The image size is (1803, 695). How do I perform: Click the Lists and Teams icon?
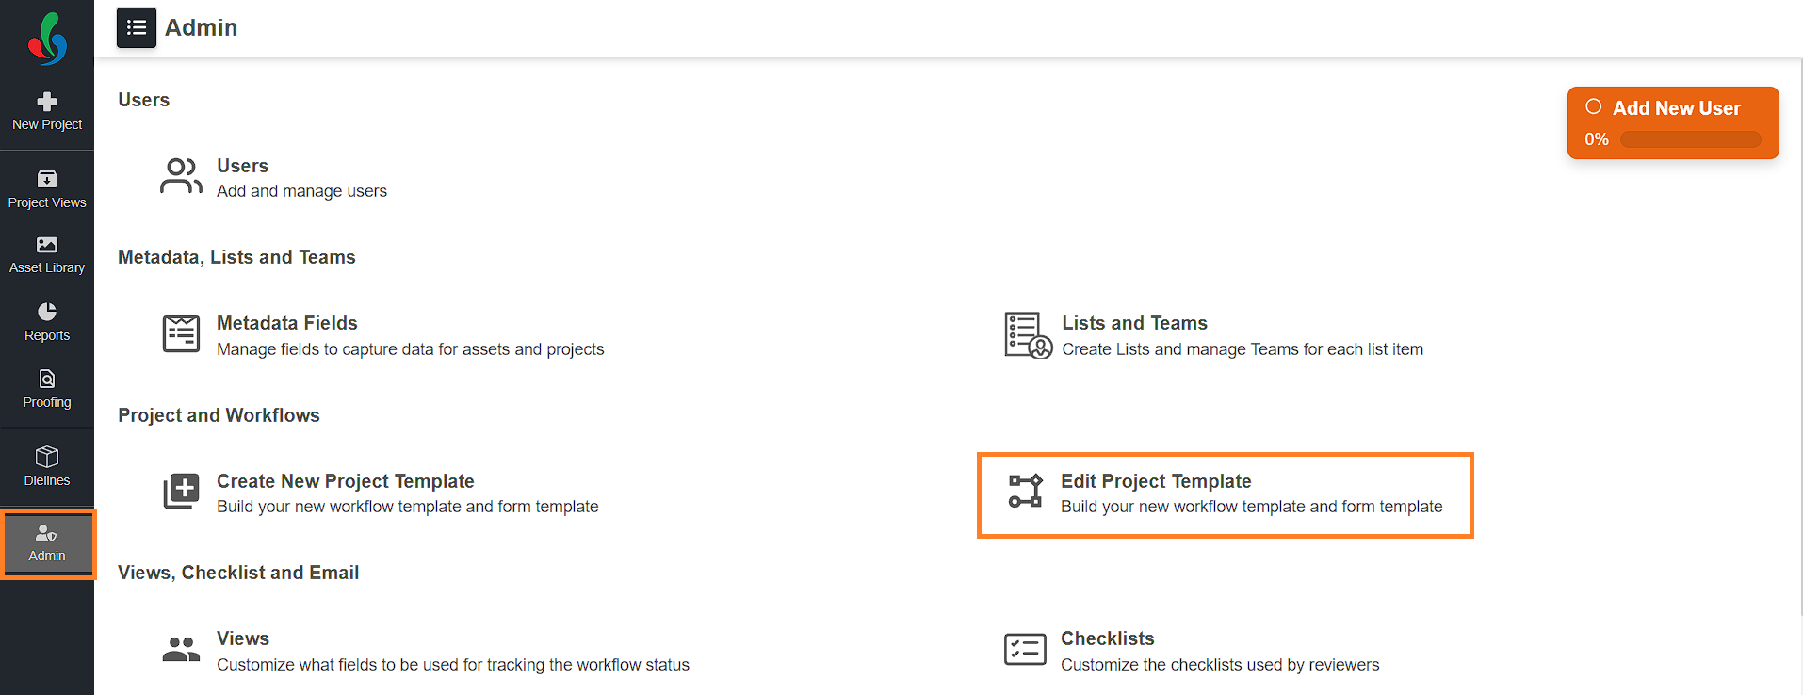click(x=1028, y=335)
